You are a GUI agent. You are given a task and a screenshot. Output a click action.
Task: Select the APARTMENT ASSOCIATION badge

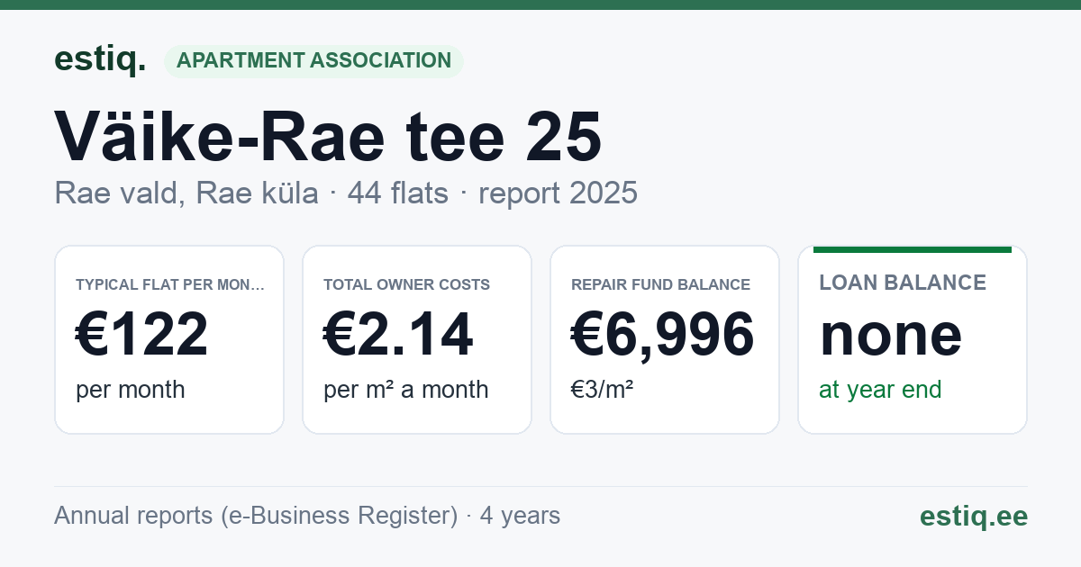[x=313, y=61]
